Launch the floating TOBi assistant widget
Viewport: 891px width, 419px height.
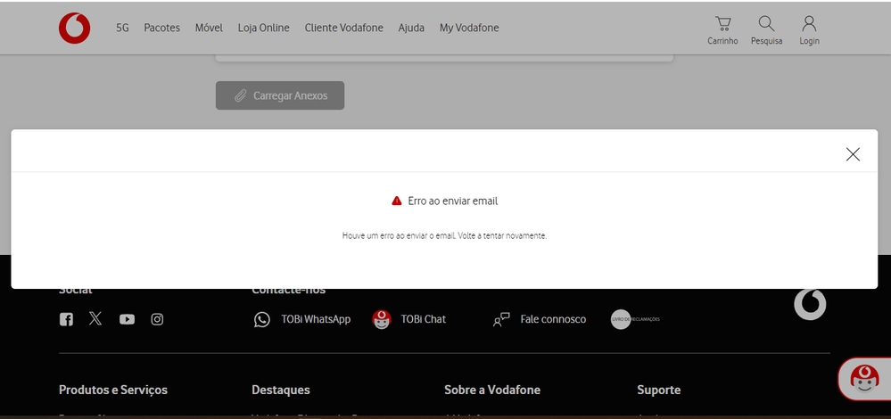click(864, 379)
